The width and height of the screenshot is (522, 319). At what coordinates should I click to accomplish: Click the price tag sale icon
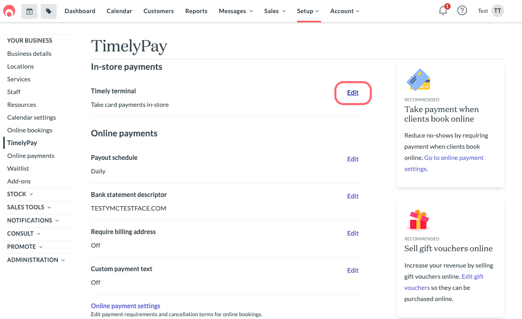49,11
